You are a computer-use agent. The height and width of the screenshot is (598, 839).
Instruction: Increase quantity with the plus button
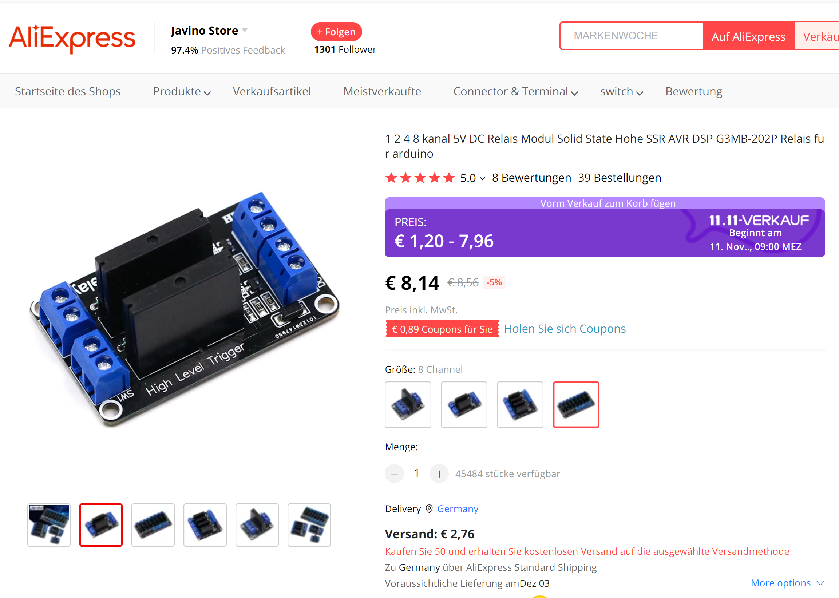(x=439, y=474)
